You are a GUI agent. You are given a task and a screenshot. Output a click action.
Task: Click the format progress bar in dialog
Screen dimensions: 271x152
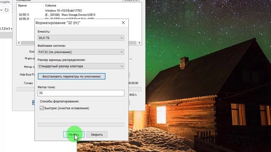(x=81, y=125)
